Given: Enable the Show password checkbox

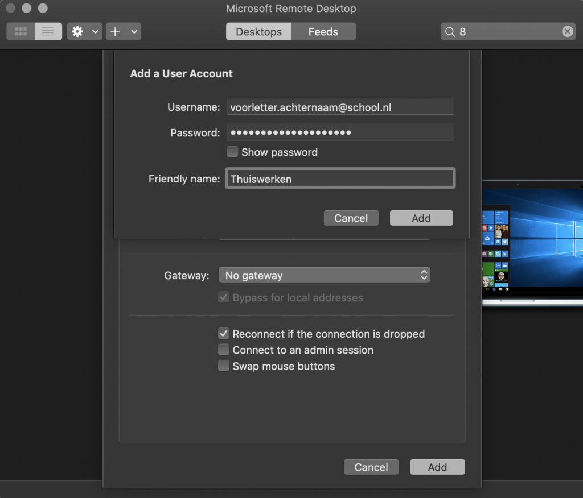Looking at the screenshot, I should pyautogui.click(x=232, y=152).
